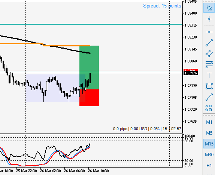Switch chart to M30 timeframe
This screenshot has width=215, height=175.
click(209, 155)
